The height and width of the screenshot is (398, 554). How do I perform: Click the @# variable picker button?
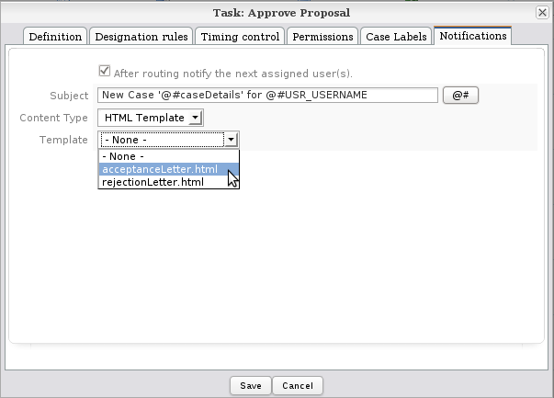460,96
